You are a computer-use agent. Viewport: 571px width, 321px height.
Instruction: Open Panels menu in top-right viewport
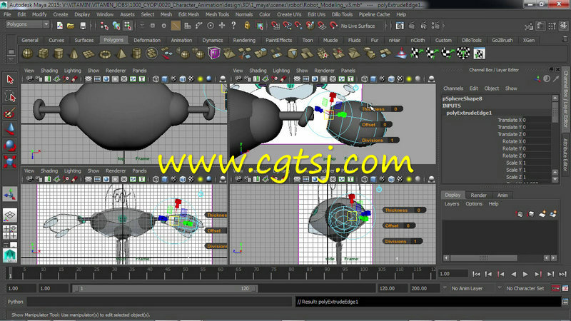[x=348, y=71]
